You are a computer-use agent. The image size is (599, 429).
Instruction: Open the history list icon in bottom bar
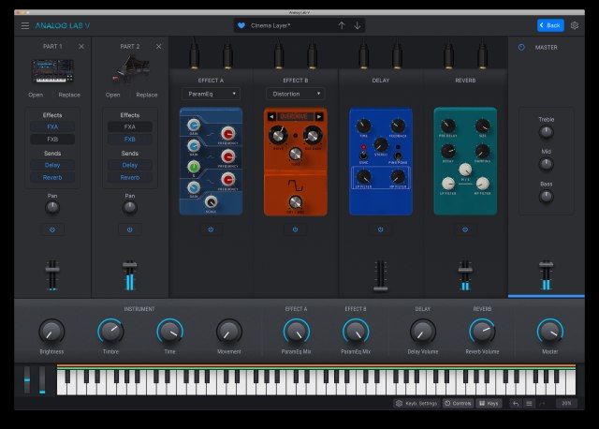(529, 404)
